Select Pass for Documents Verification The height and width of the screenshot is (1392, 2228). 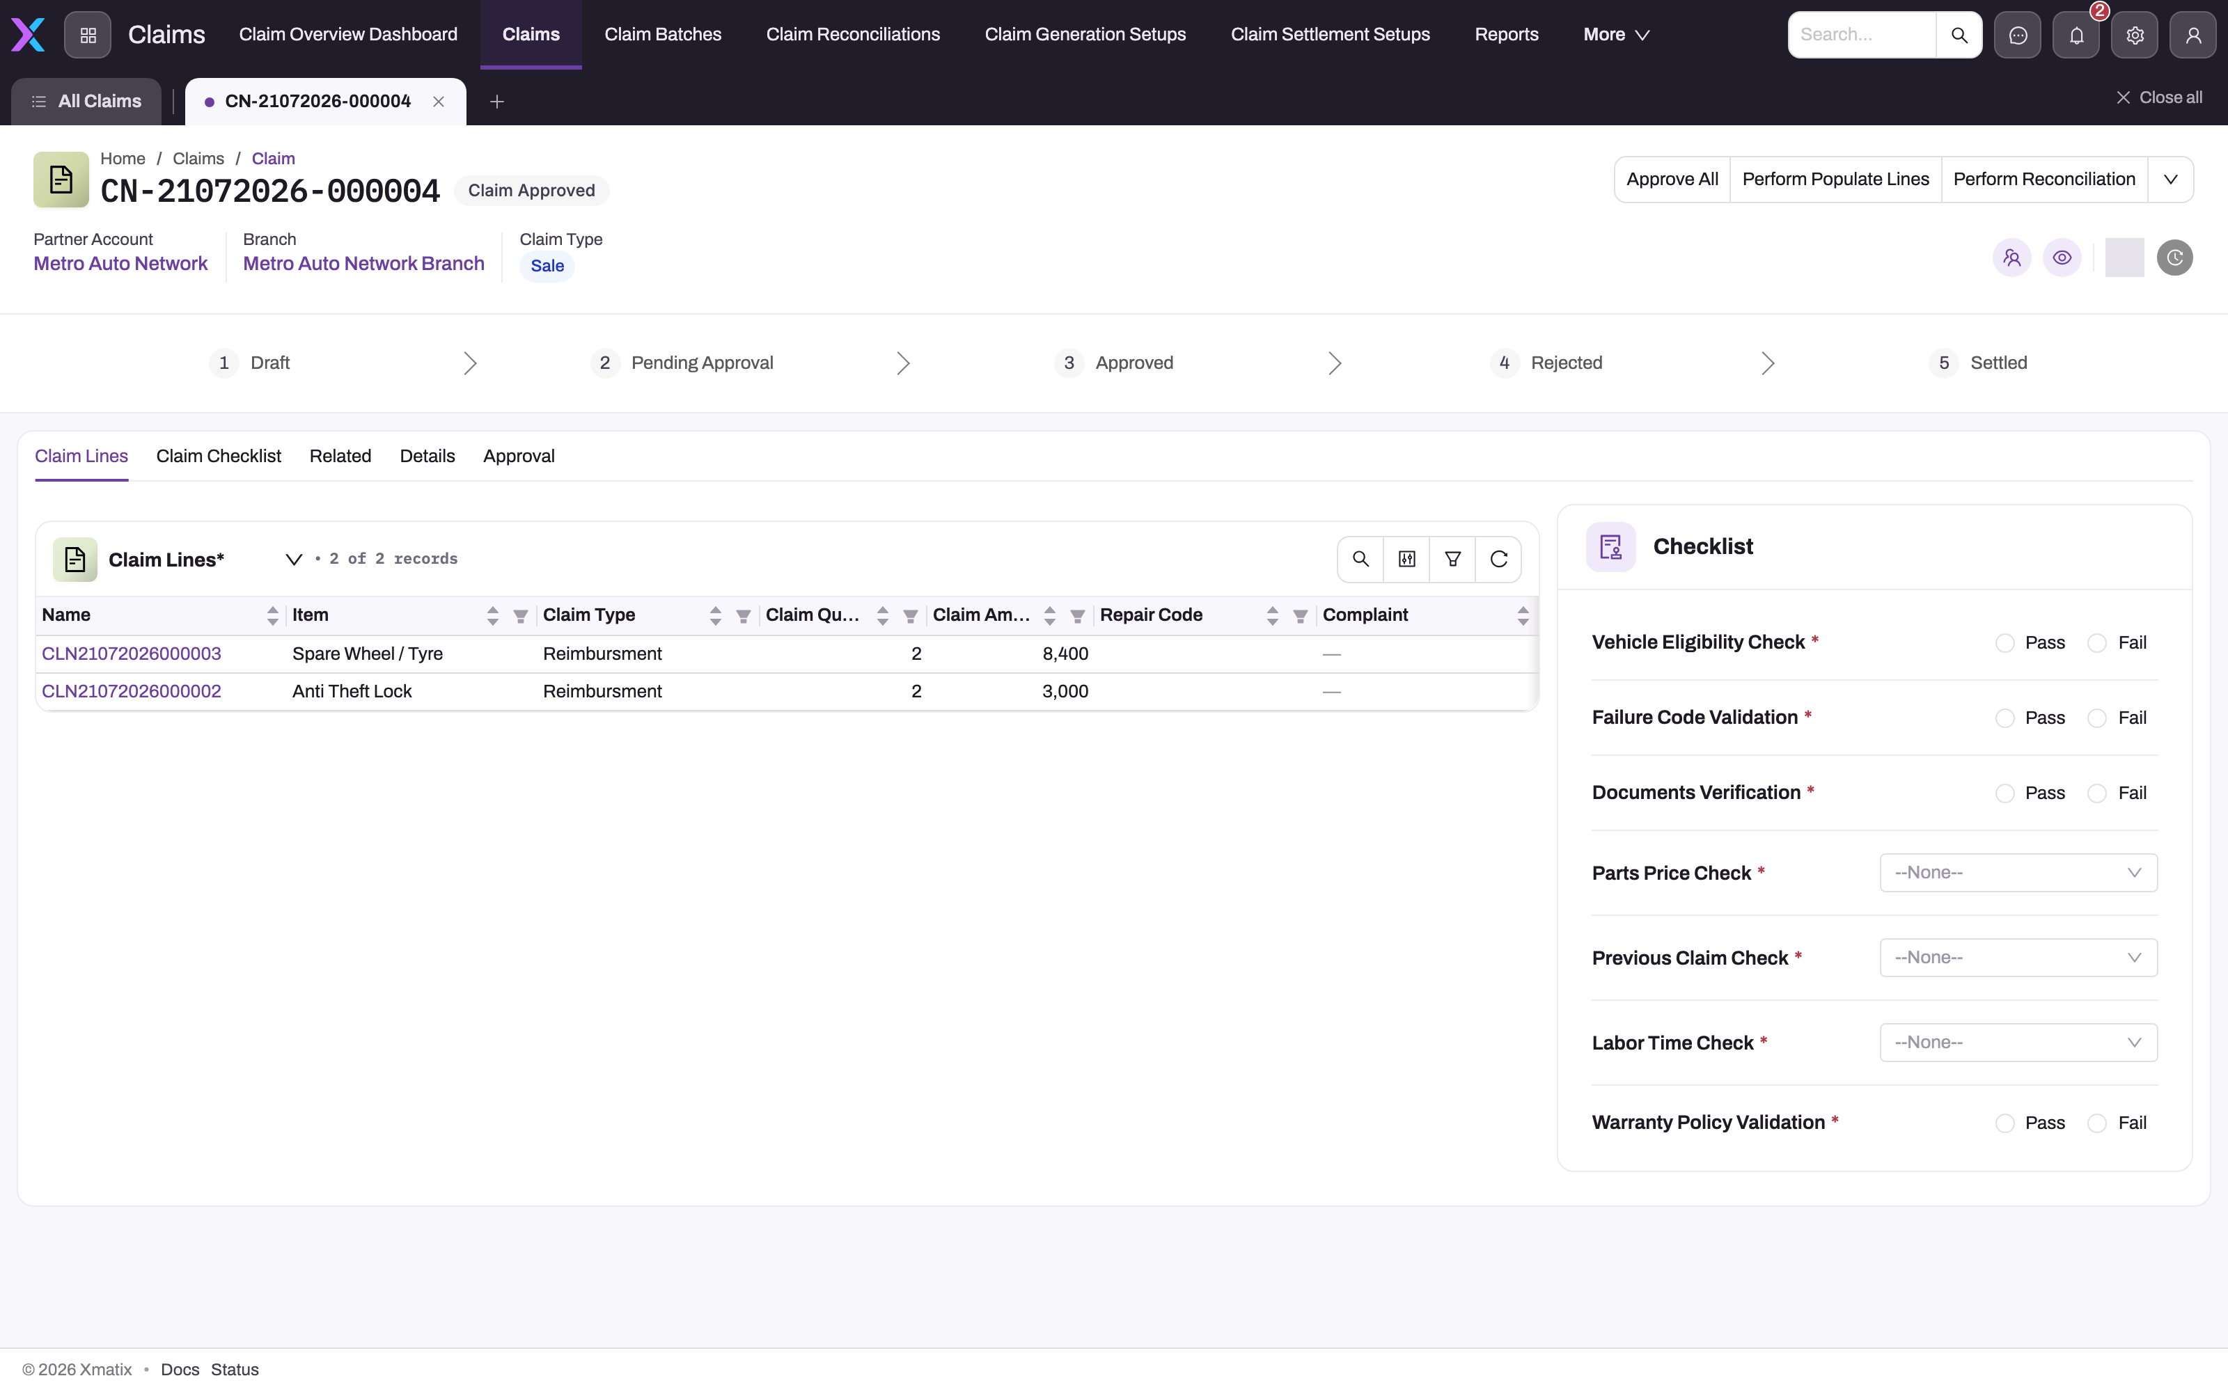click(2005, 793)
